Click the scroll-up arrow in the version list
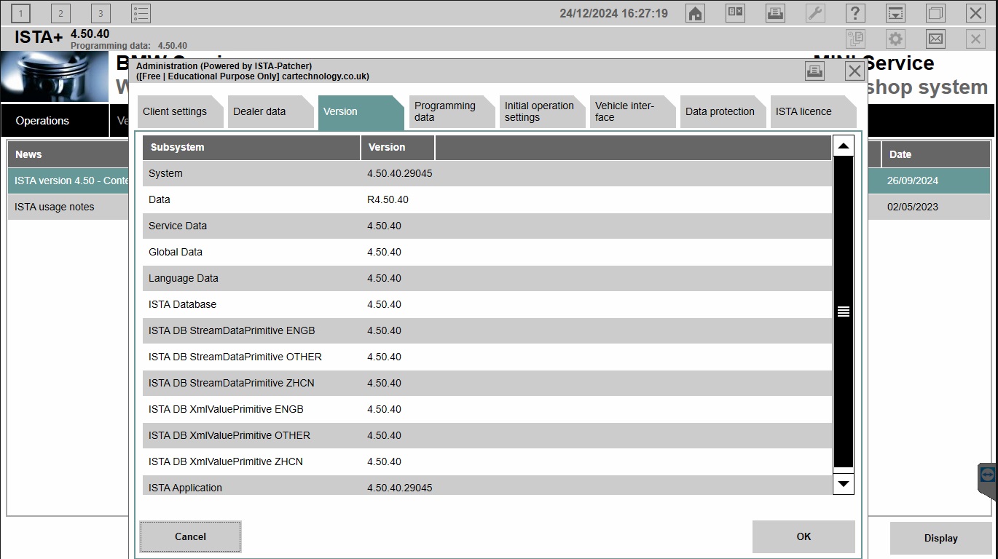Image resolution: width=998 pixels, height=559 pixels. coord(843,145)
